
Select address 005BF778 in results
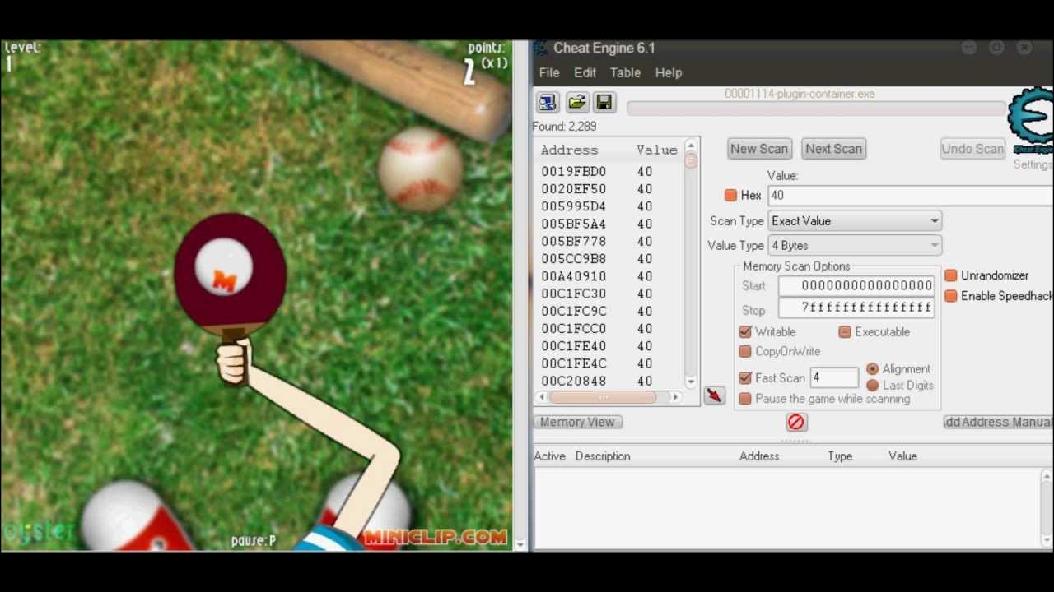click(x=573, y=242)
